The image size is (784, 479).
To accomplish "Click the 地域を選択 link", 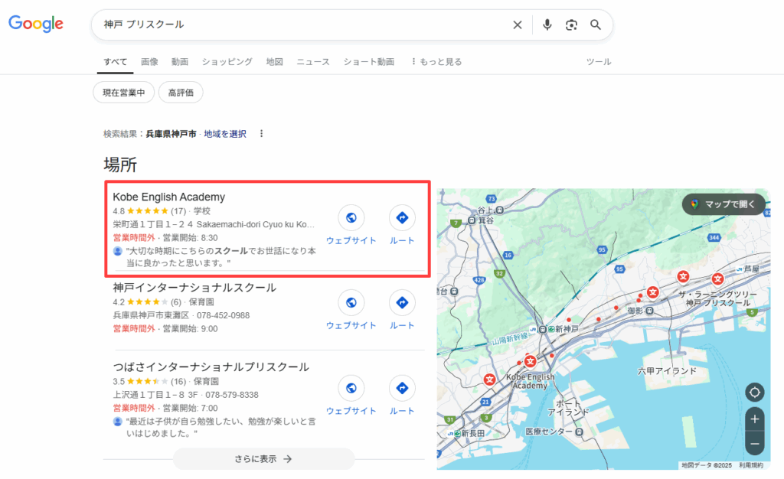I will (225, 134).
